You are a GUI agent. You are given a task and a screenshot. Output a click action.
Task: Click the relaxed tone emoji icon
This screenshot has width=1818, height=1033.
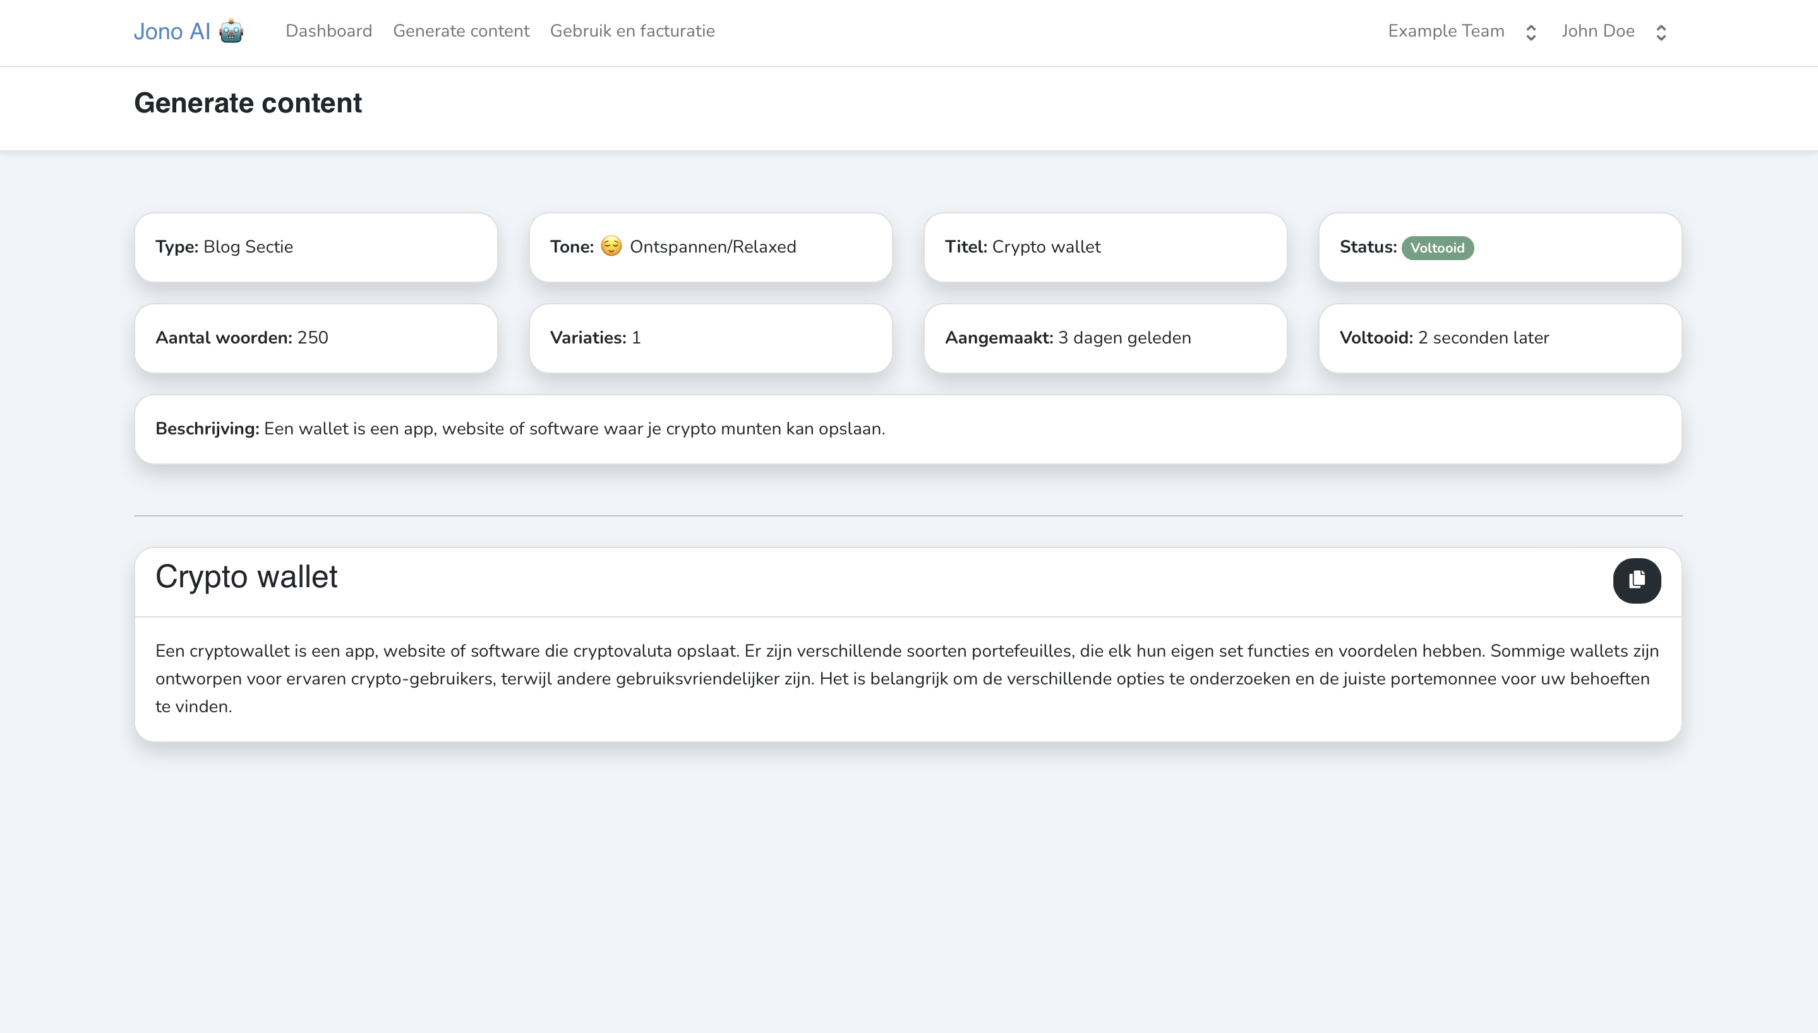coord(611,246)
